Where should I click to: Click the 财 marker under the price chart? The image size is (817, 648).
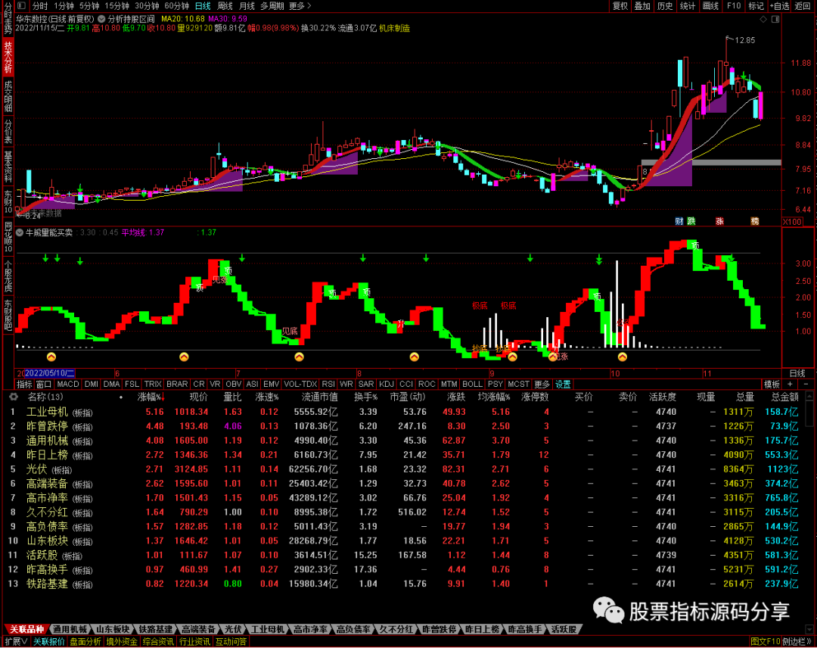point(679,222)
